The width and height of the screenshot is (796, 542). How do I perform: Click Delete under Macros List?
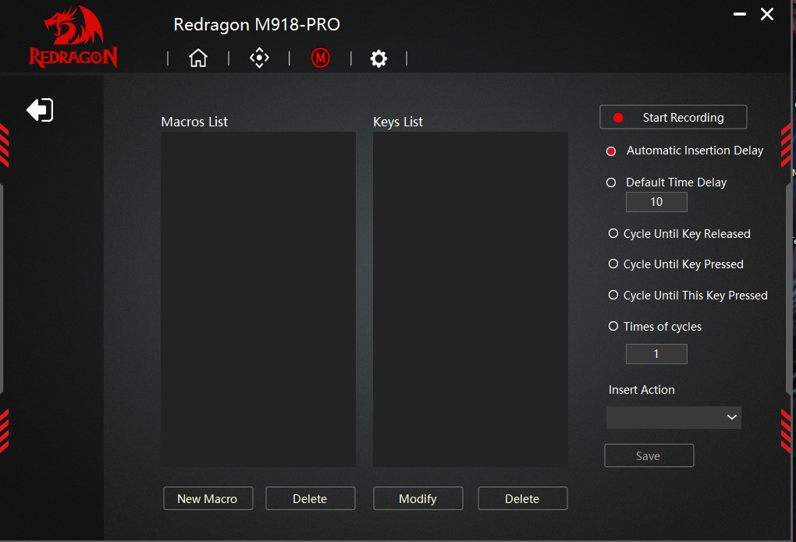(x=310, y=498)
